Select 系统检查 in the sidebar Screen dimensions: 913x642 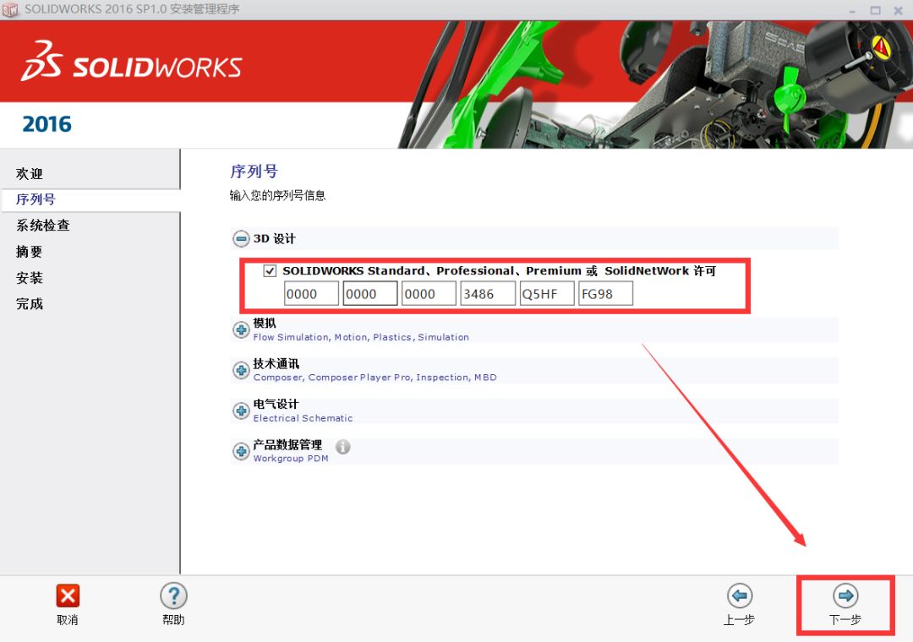click(43, 226)
